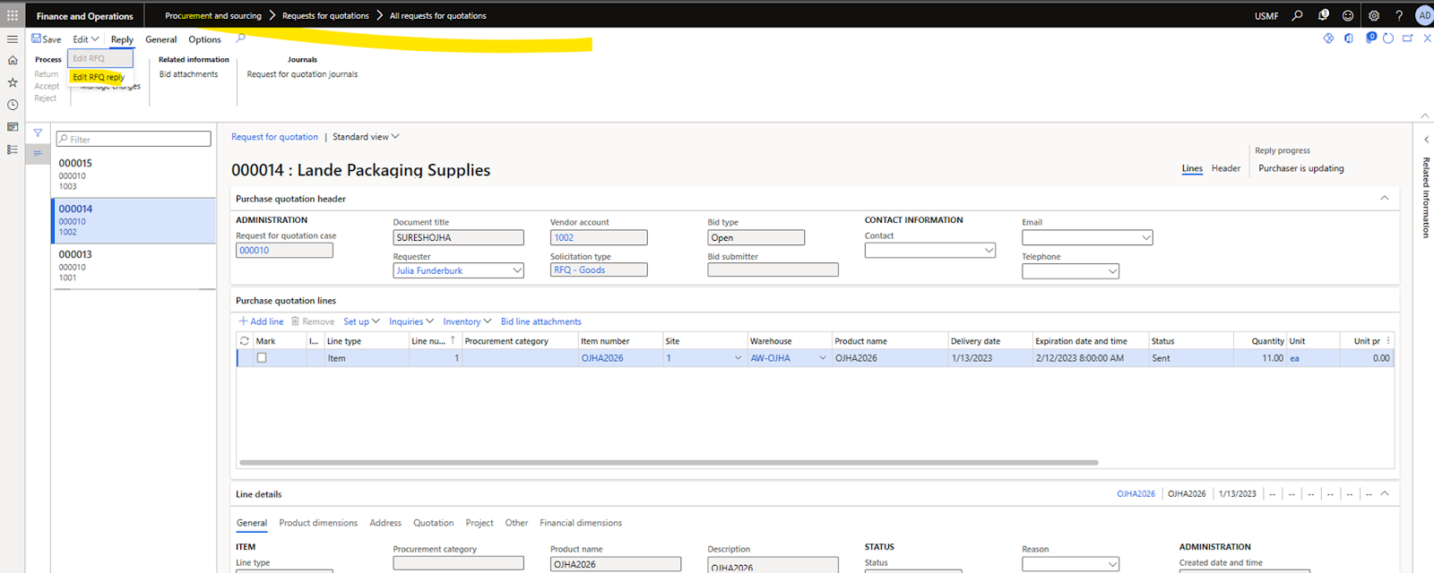This screenshot has height=573, width=1434.
Task: Refresh the page with circular arrow
Action: click(1388, 38)
